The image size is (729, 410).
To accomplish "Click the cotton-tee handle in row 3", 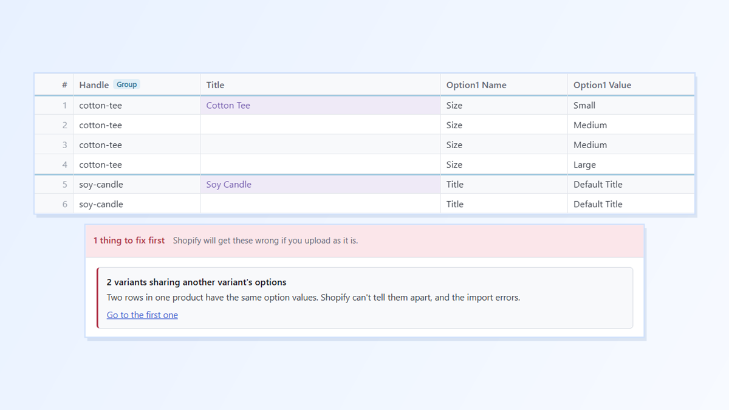I will point(137,145).
